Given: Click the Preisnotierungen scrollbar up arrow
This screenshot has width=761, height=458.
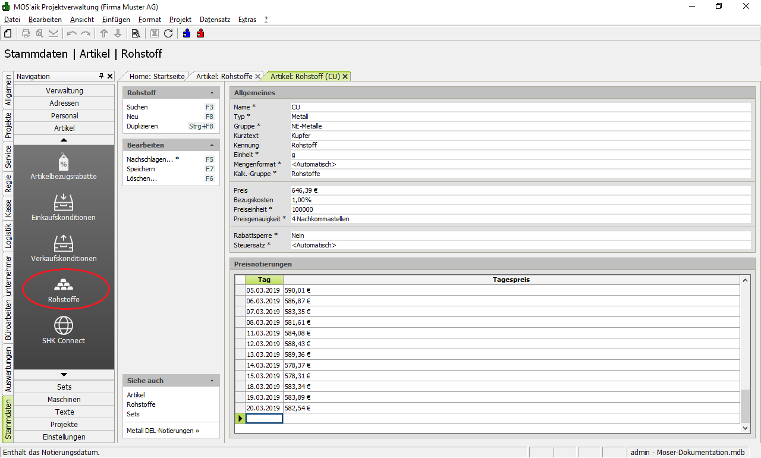Looking at the screenshot, I should coord(745,280).
